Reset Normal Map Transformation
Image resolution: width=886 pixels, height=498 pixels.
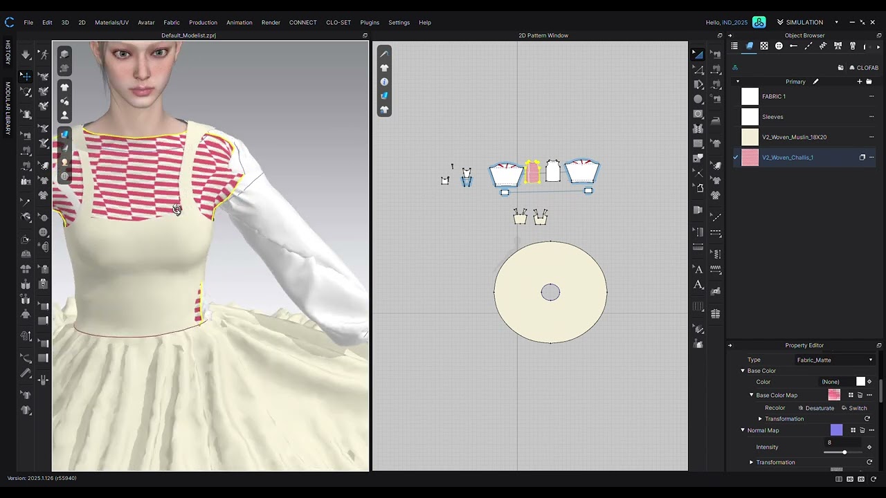[869, 462]
